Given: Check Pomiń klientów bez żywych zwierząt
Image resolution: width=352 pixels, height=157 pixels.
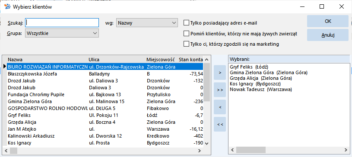Looking at the screenshot, I should pos(186,34).
